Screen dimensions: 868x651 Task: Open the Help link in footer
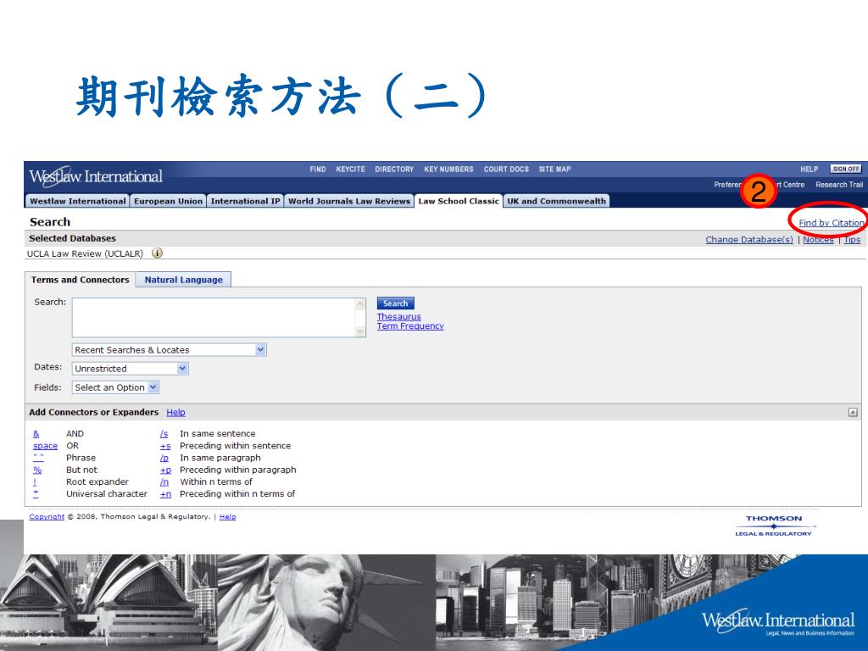click(x=227, y=516)
